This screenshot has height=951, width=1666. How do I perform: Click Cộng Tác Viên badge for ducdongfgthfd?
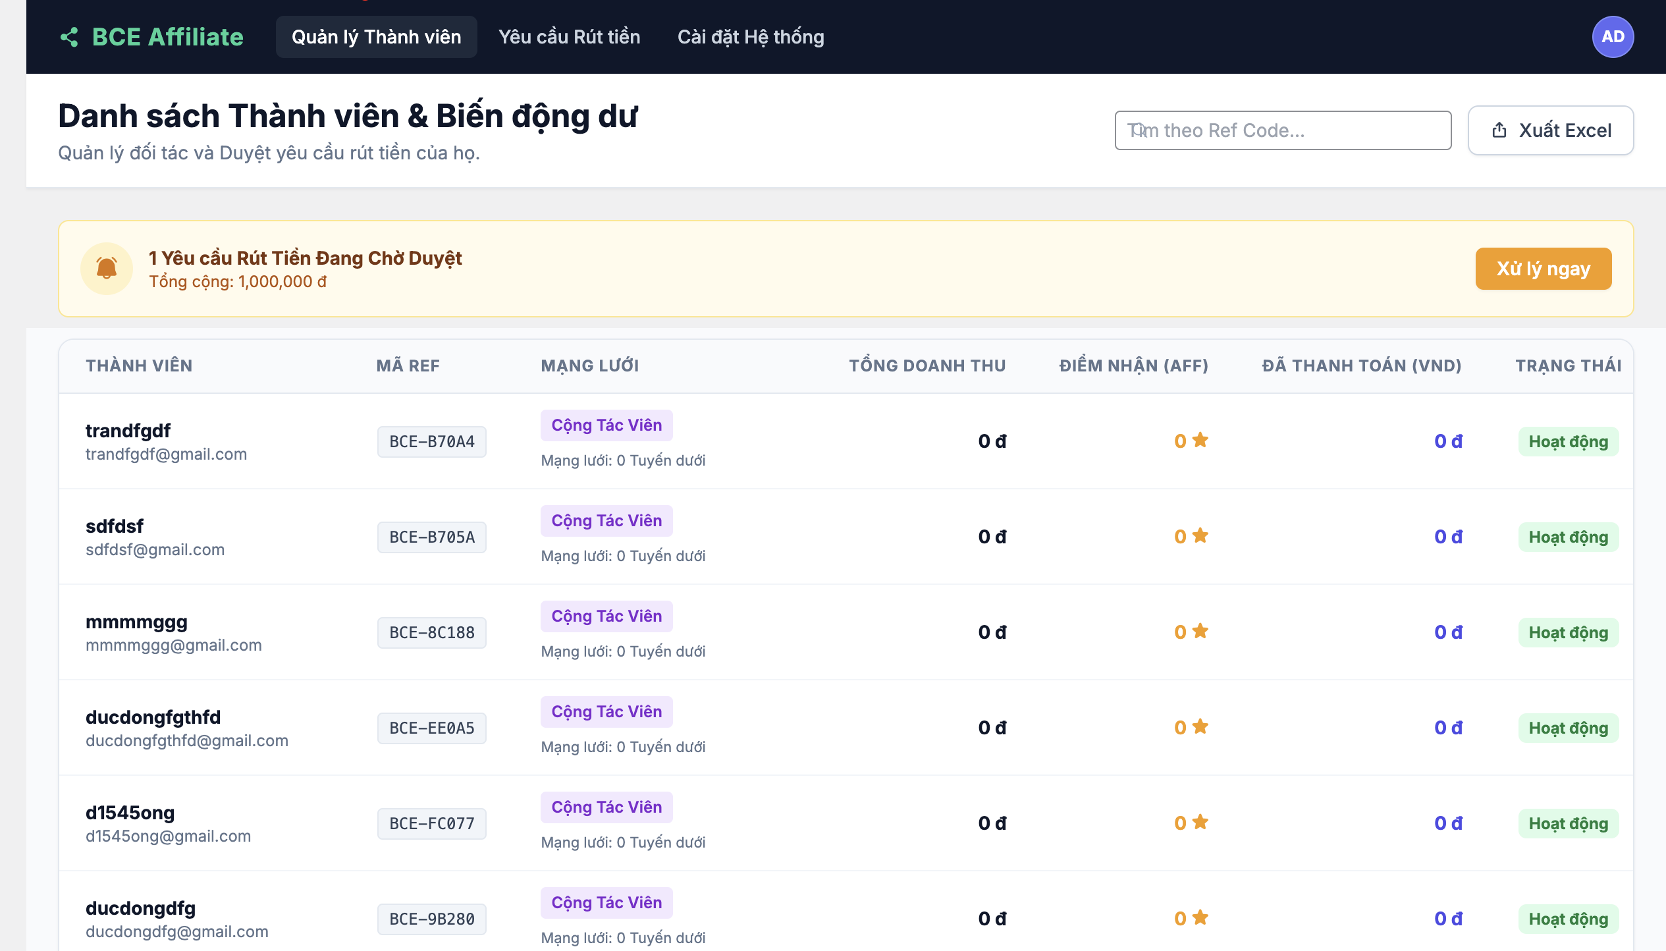pos(606,712)
